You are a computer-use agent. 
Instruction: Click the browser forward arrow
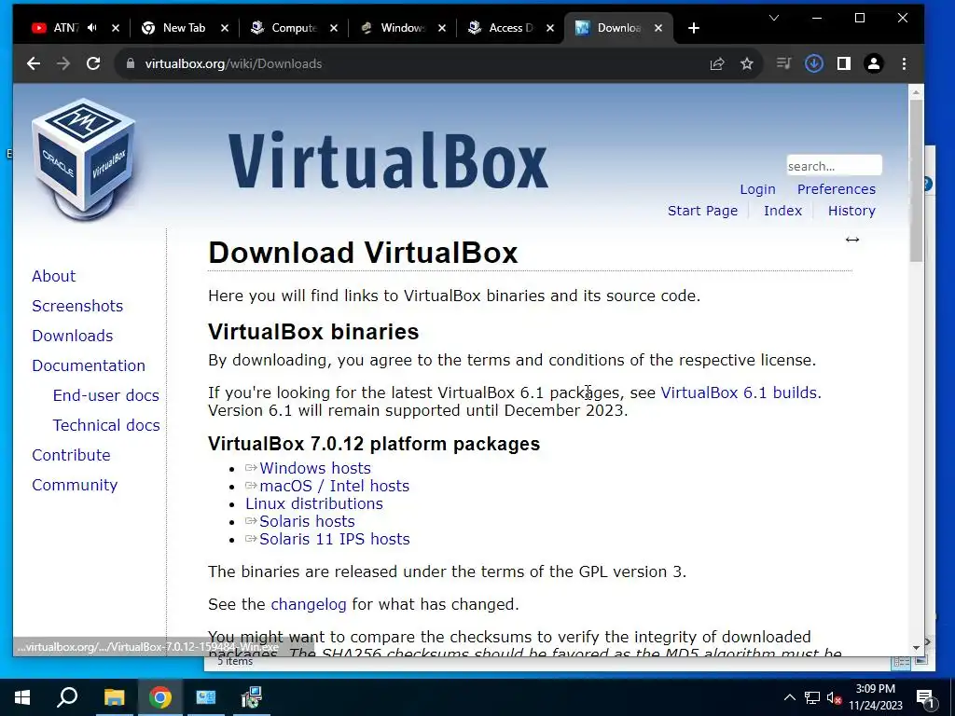click(x=63, y=63)
